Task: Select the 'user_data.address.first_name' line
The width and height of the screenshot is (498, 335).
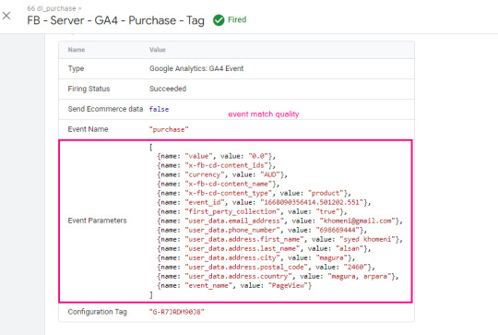Action: tap(279, 239)
